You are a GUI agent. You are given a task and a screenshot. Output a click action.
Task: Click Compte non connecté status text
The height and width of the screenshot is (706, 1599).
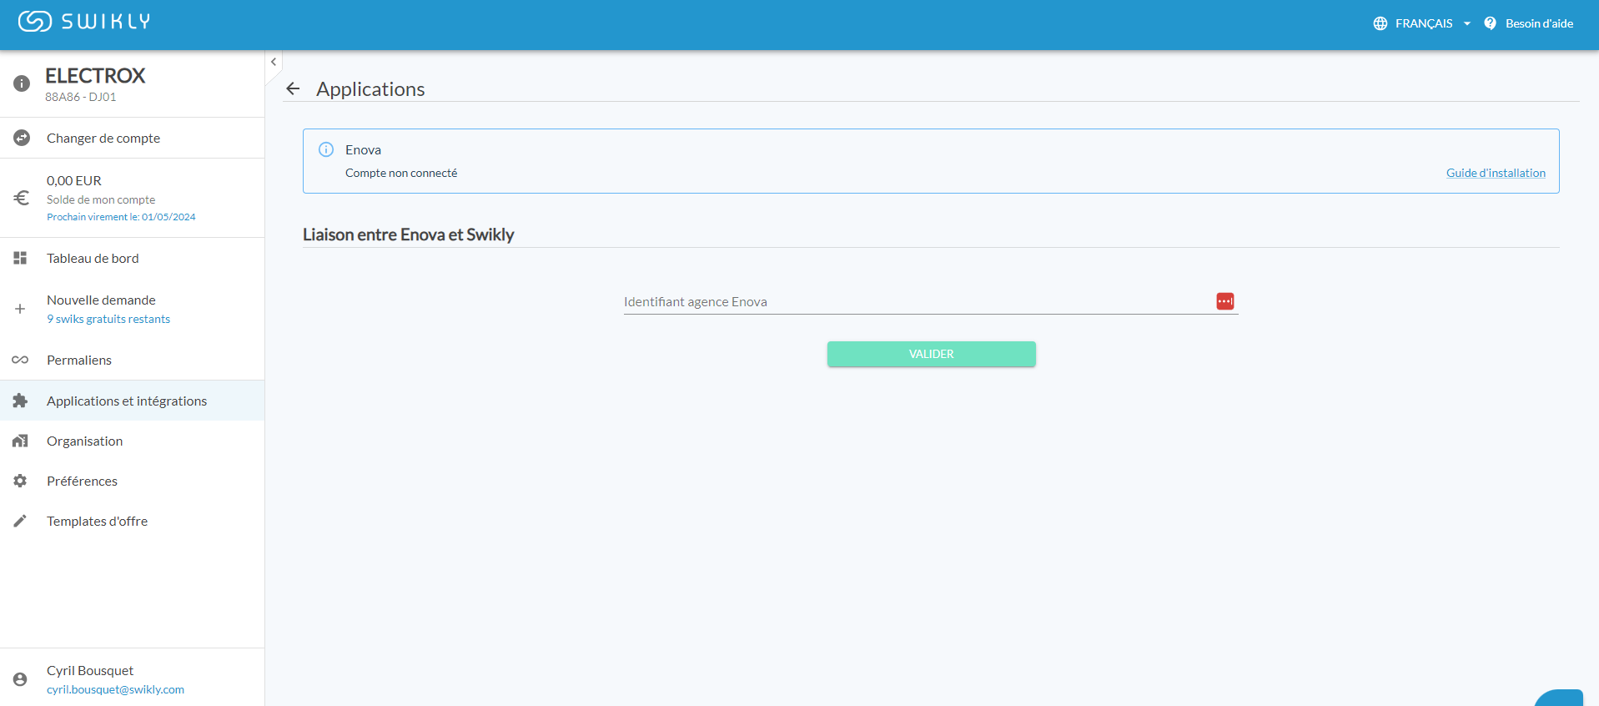click(x=401, y=173)
